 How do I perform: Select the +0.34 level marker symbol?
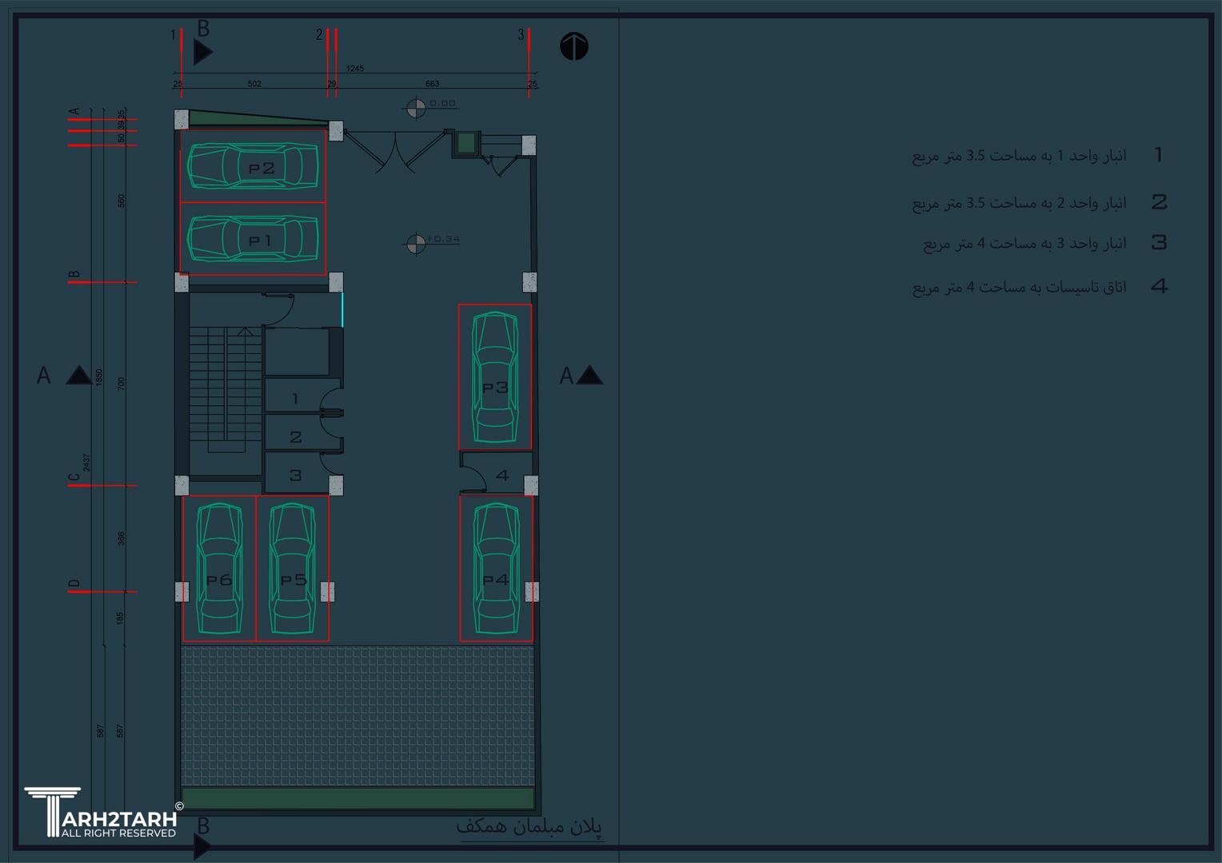(x=416, y=244)
